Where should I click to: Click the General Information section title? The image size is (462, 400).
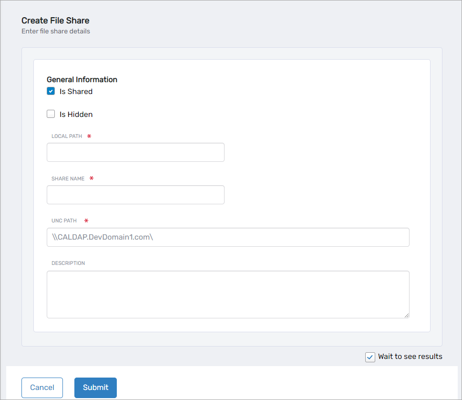click(x=82, y=80)
